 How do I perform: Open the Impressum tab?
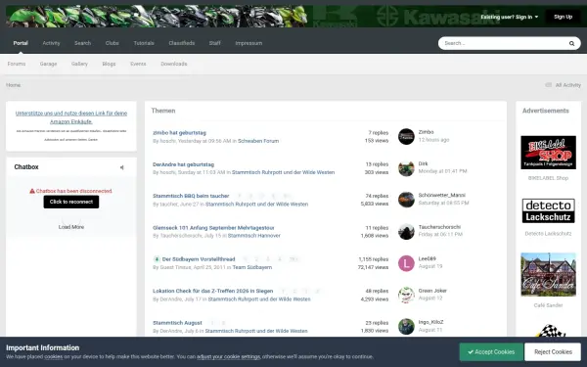coord(248,43)
